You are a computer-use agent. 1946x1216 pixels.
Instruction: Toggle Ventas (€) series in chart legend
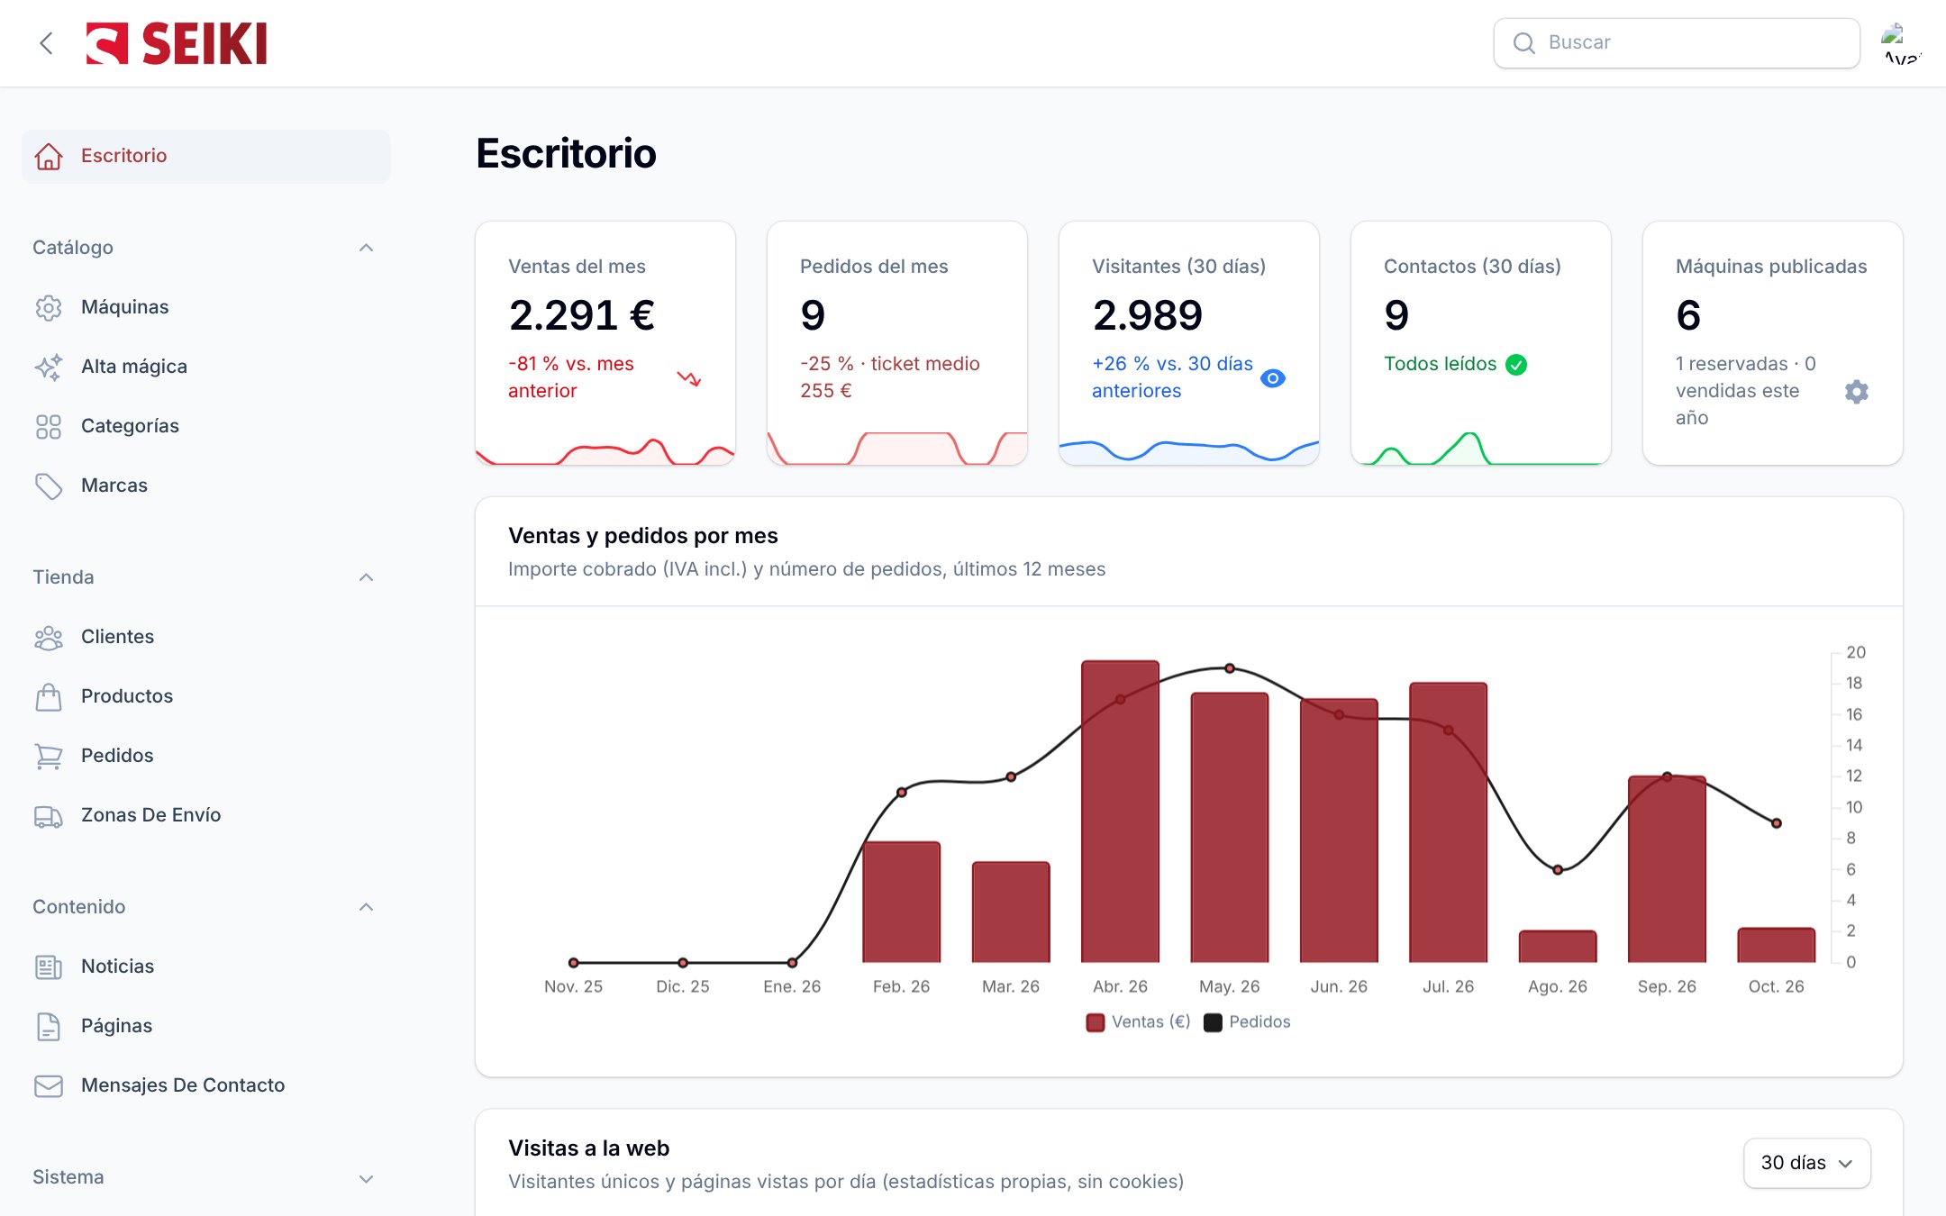coord(1139,1021)
